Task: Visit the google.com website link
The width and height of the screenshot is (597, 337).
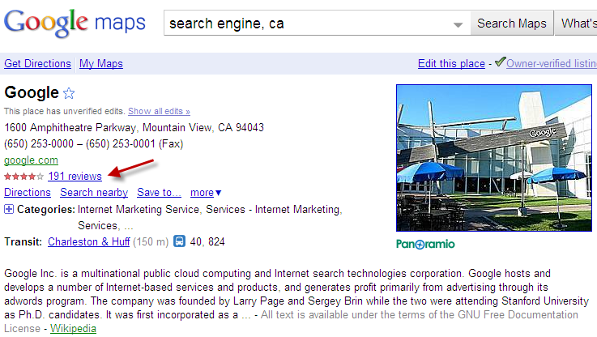Action: coord(31,160)
